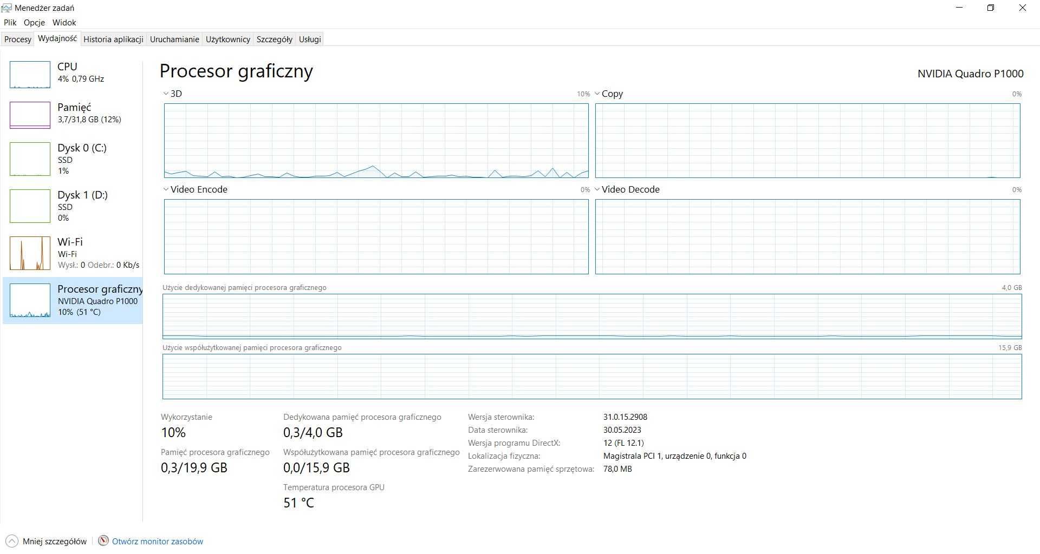Close the Menedżer zadań window
Image resolution: width=1040 pixels, height=554 pixels.
pyautogui.click(x=1023, y=8)
